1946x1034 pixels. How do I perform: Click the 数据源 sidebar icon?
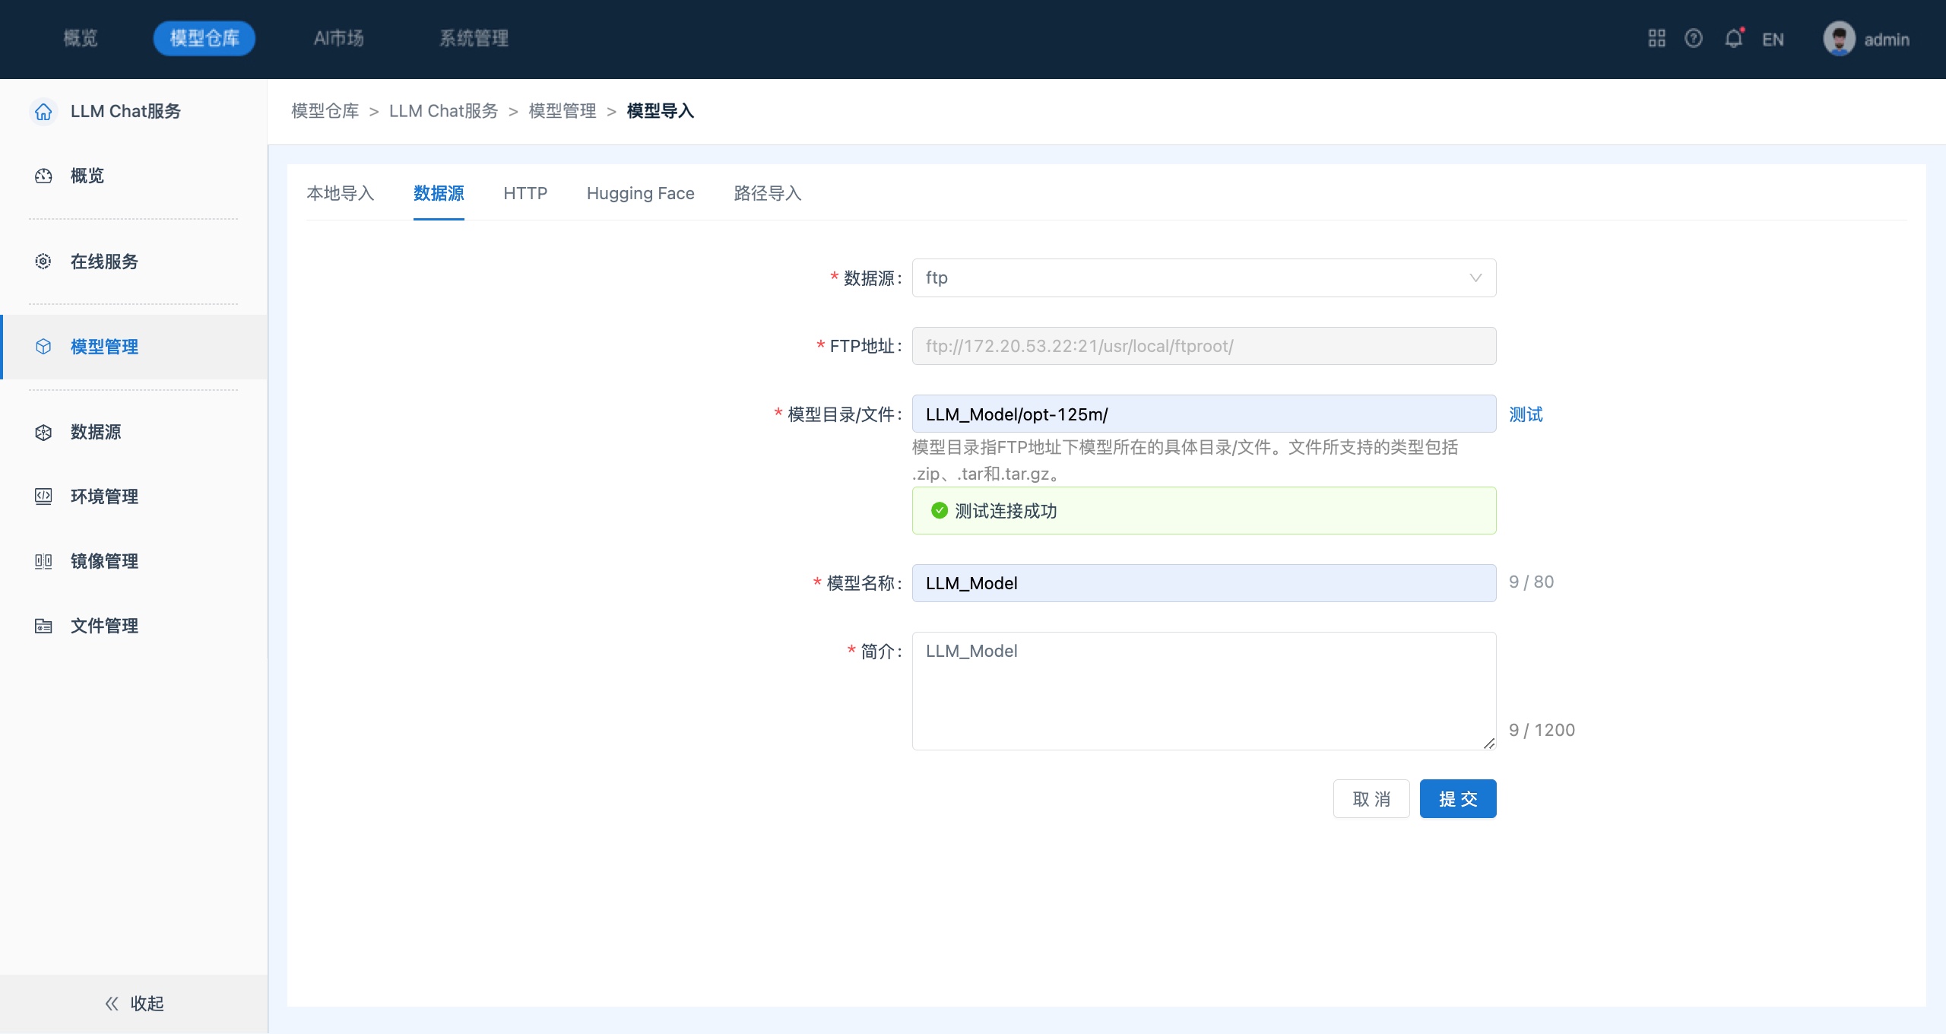pyautogui.click(x=43, y=433)
